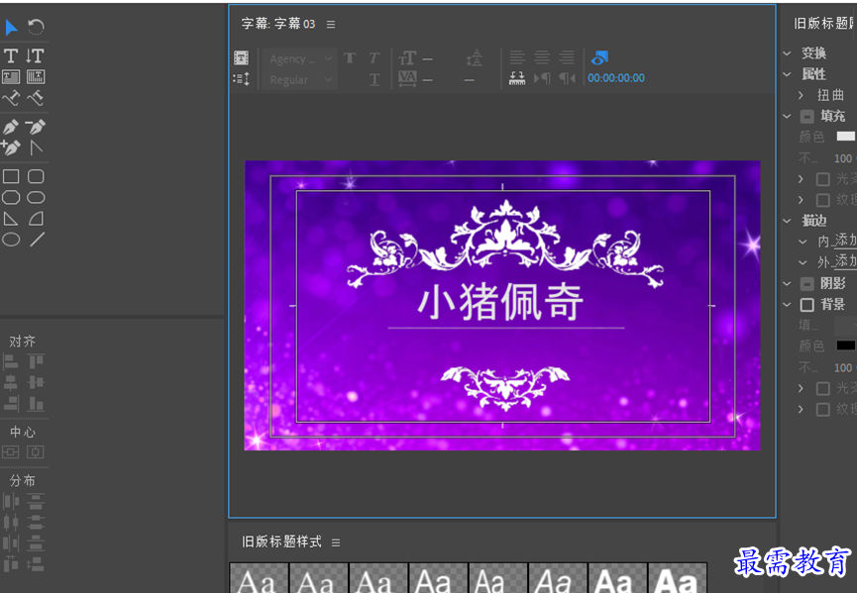Enable 纹理 checkbox under 背景
This screenshot has height=593, width=857.
[x=822, y=410]
